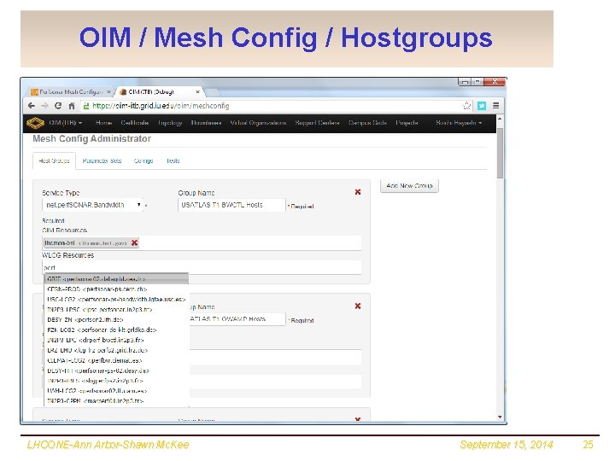Click the page vertical scrollbar thumb
Screen dimensions: 615x461
[500, 152]
